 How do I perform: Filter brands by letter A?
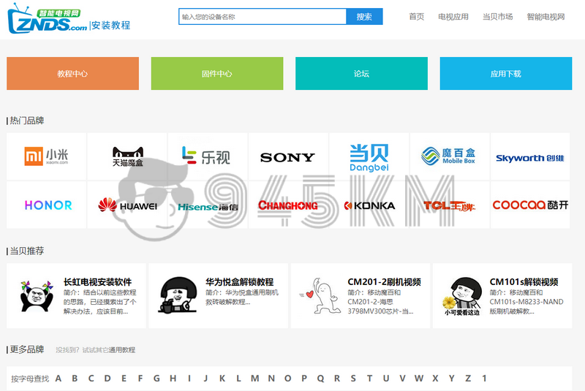[x=58, y=379]
